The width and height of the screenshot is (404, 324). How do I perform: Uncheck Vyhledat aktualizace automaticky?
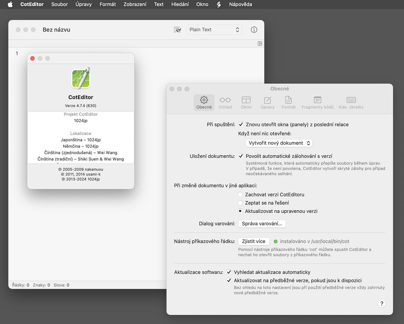click(x=229, y=272)
